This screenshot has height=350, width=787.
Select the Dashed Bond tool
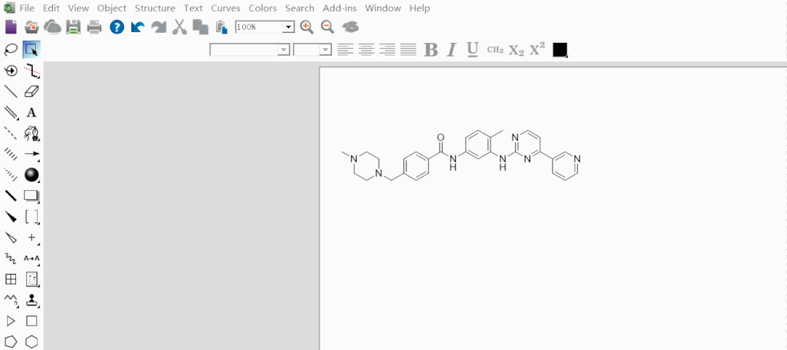10,133
